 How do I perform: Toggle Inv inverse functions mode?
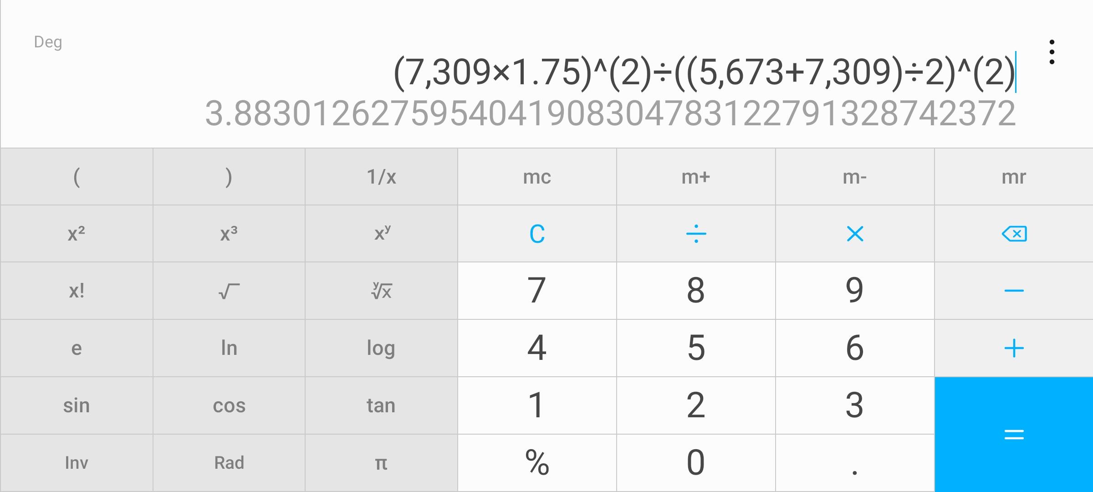pos(77,463)
